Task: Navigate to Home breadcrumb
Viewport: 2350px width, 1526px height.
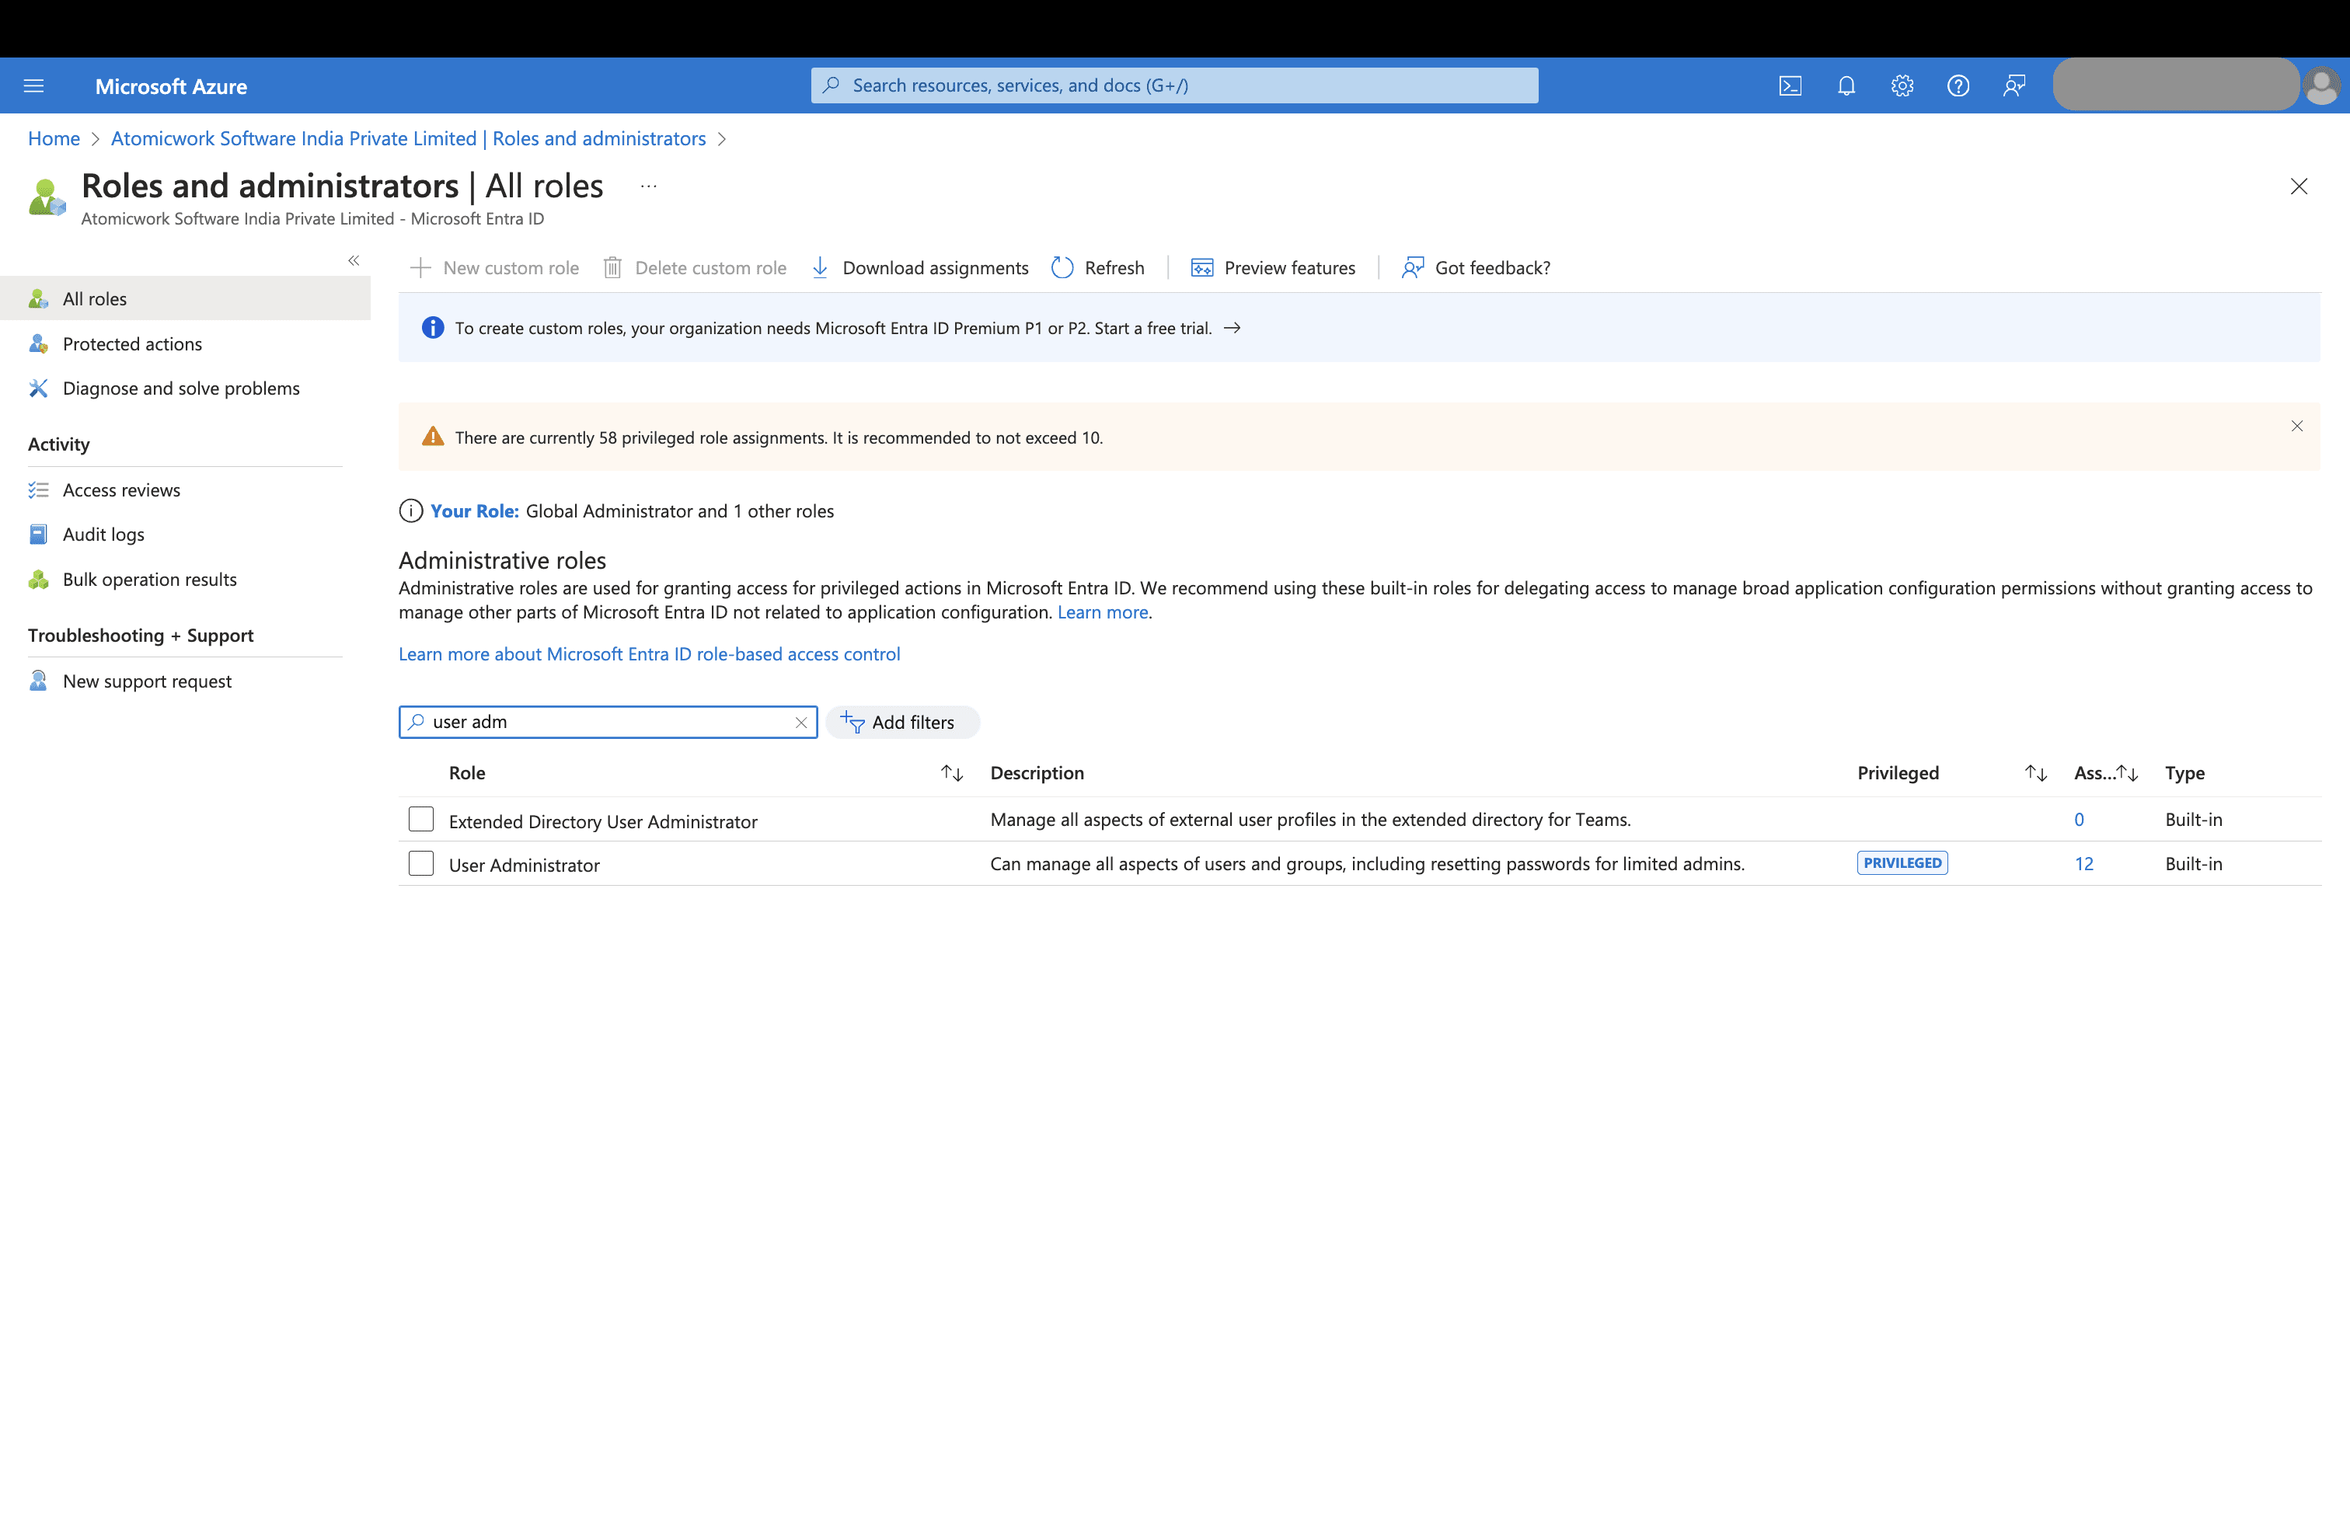Action: [x=54, y=138]
